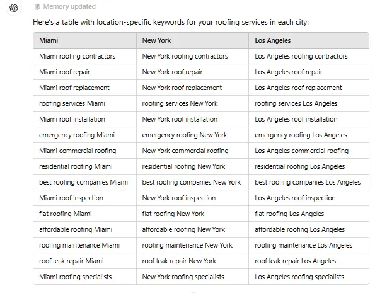Click the New York column header
This screenshot has height=293, width=387.
[x=156, y=40]
